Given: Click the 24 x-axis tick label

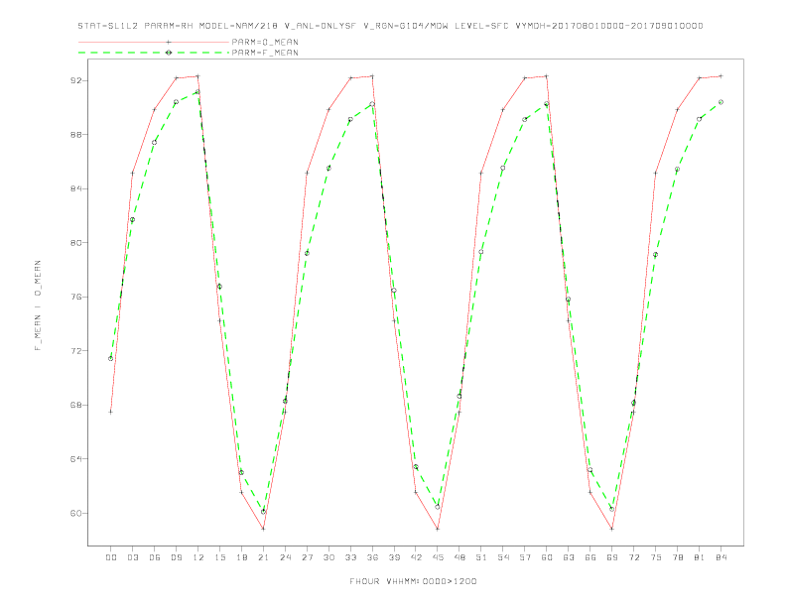Looking at the screenshot, I should click(285, 557).
